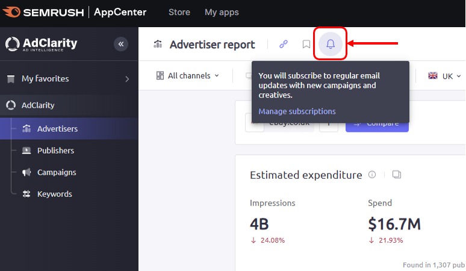Select Publishers in sidebar
The height and width of the screenshot is (271, 466).
(x=55, y=151)
